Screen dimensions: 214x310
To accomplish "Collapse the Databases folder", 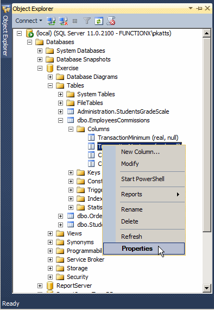I will coord(29,42).
